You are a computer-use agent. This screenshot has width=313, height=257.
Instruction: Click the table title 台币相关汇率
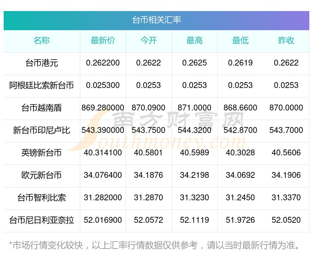point(156,20)
